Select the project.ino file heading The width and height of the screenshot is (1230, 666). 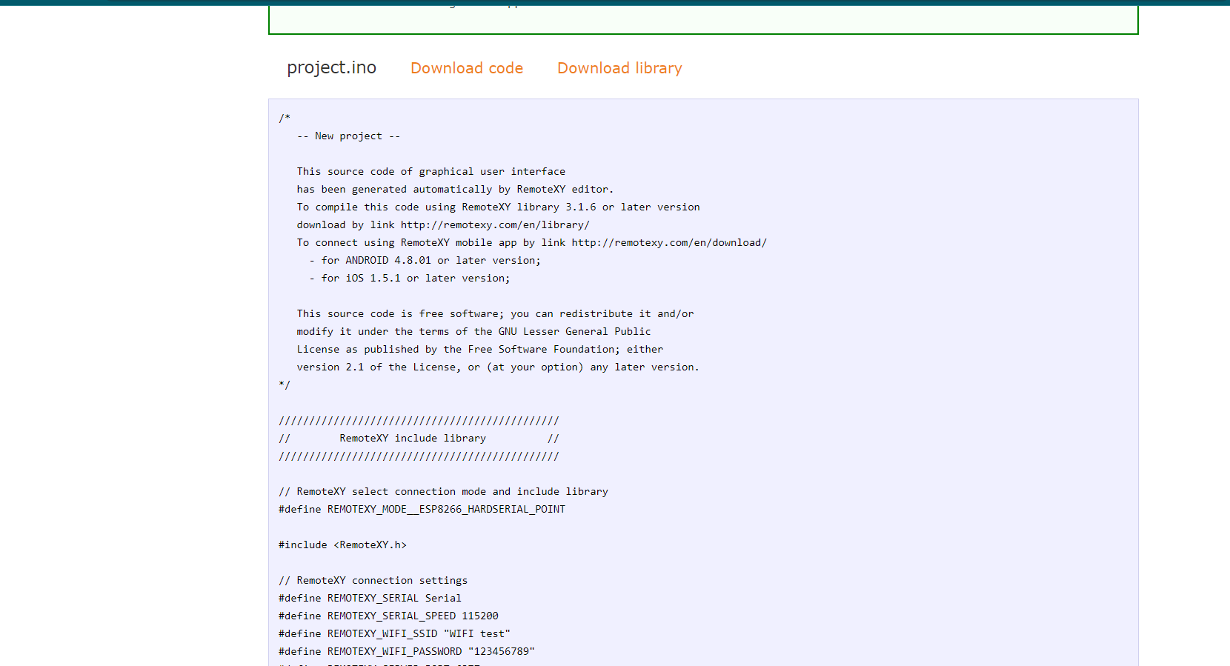[x=331, y=68]
